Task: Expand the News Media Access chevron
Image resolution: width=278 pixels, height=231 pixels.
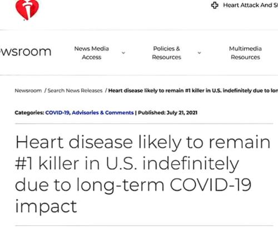Action: pyautogui.click(x=123, y=53)
